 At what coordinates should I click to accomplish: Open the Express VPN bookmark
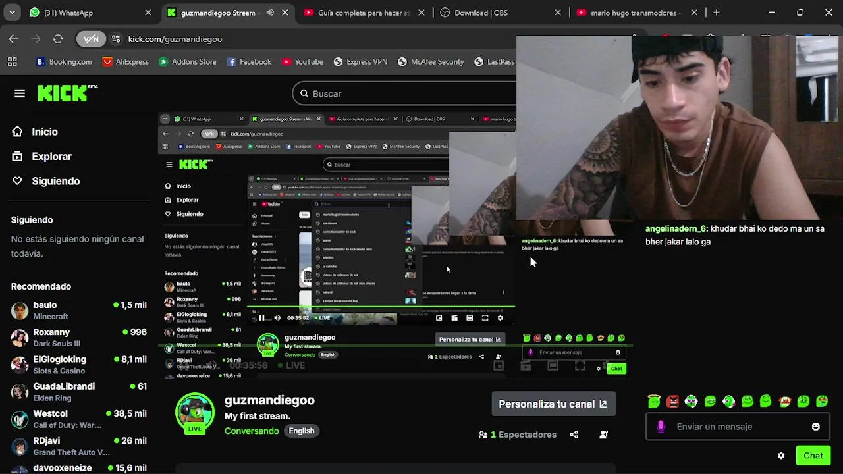pyautogui.click(x=360, y=61)
